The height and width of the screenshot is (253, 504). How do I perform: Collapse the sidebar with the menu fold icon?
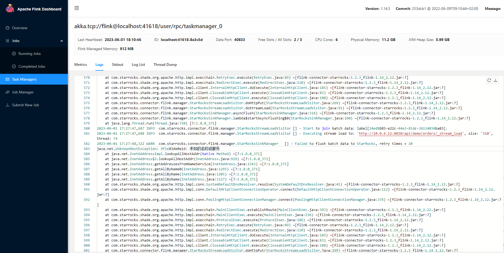click(x=77, y=8)
